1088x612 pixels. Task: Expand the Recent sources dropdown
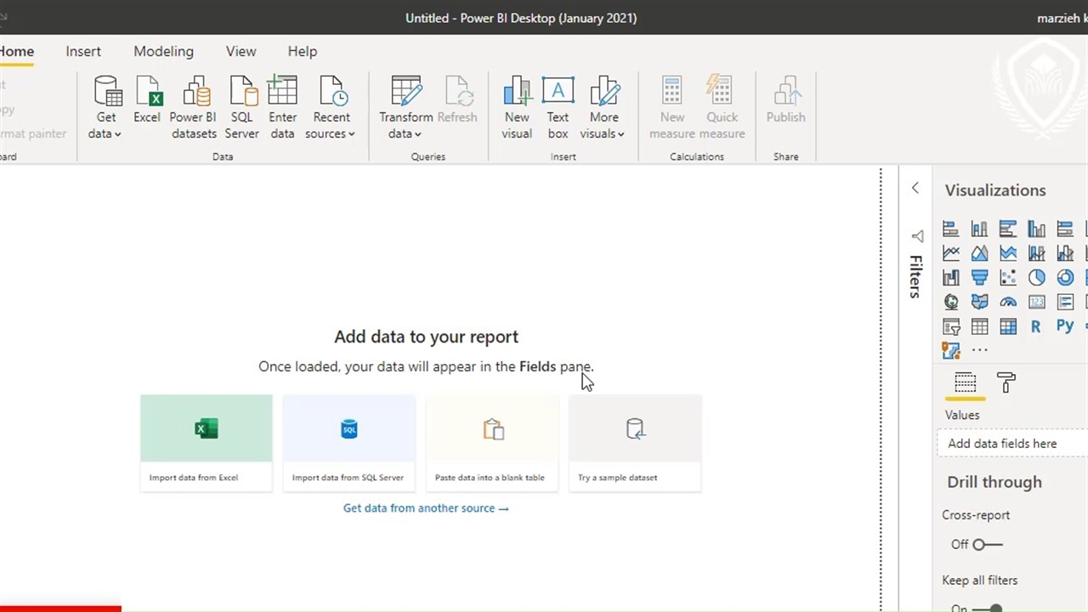point(331,133)
